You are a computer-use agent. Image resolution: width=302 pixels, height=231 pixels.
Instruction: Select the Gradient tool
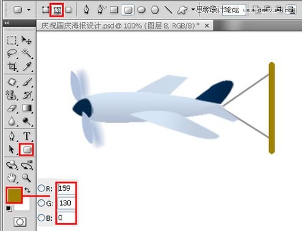pos(27,108)
